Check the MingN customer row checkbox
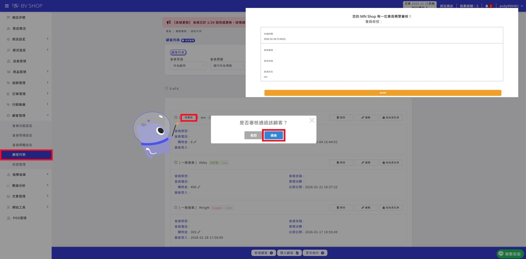 (176, 207)
